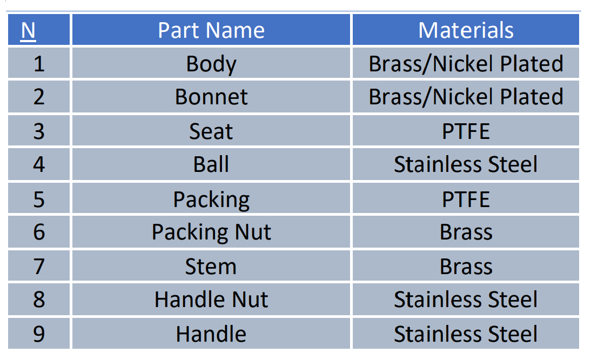Select the row number 9 cell

(x=39, y=334)
